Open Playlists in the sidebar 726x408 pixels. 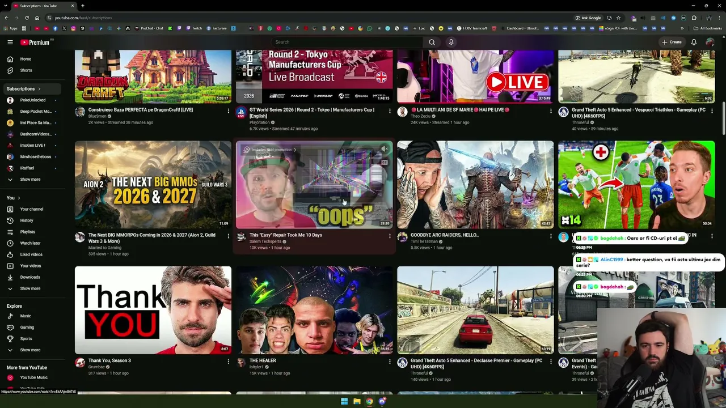coord(27,232)
